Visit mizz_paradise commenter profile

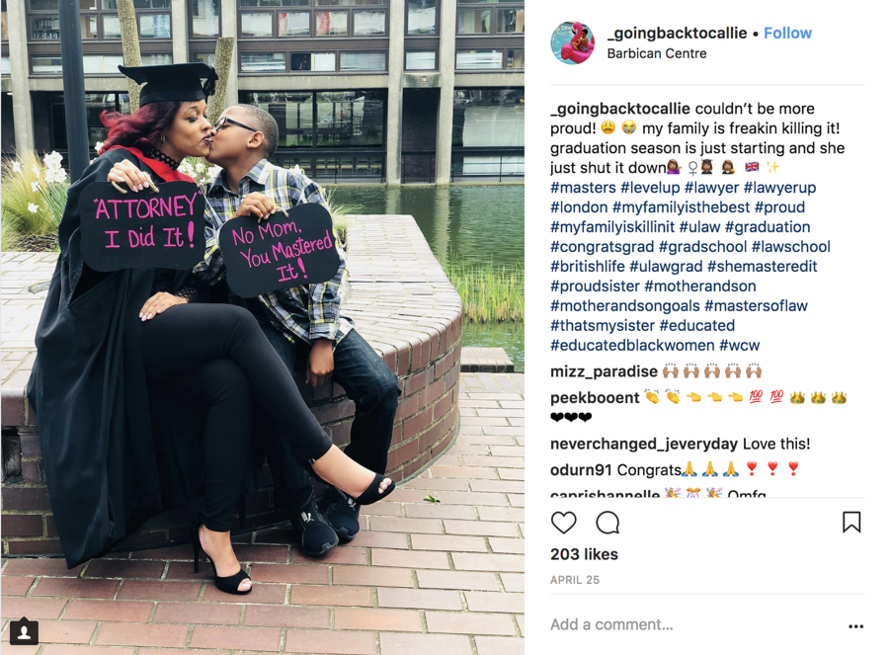(x=604, y=371)
